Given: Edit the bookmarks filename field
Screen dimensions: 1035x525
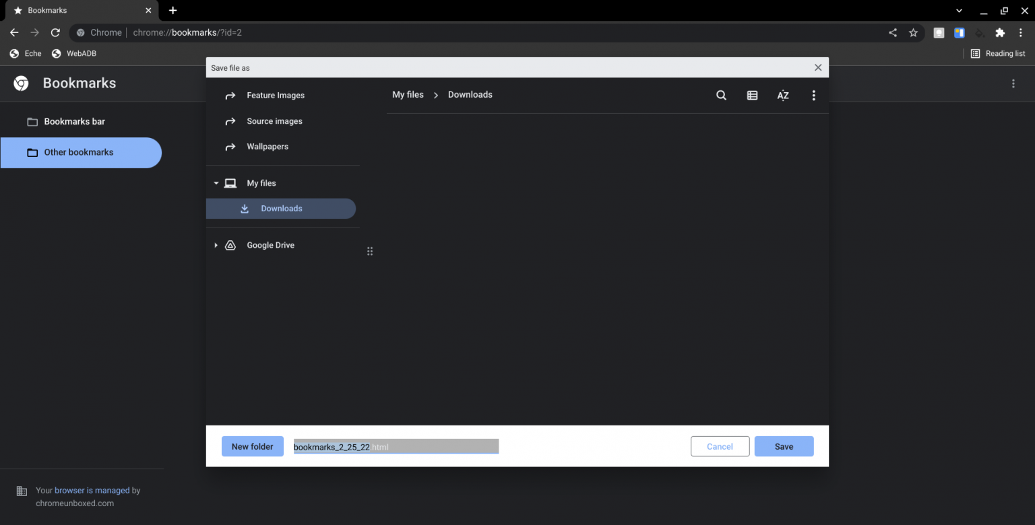Looking at the screenshot, I should (395, 446).
